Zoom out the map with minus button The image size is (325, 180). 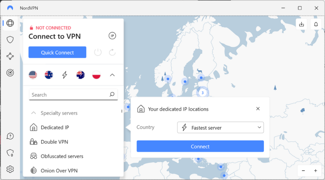click(x=303, y=171)
